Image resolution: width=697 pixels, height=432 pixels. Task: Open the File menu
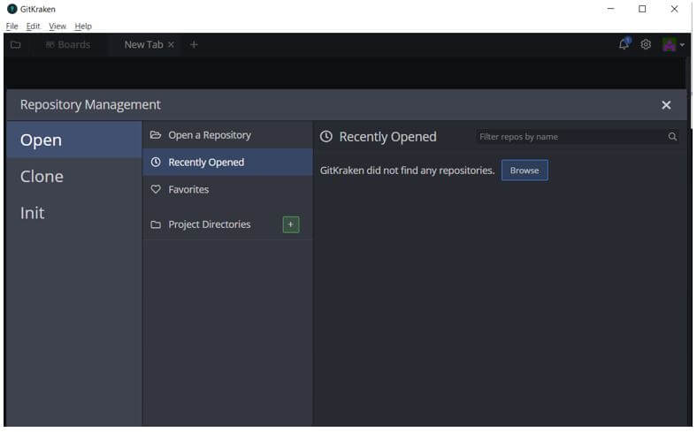(x=12, y=27)
